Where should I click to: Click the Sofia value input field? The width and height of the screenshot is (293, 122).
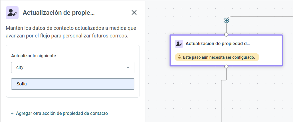[73, 84]
